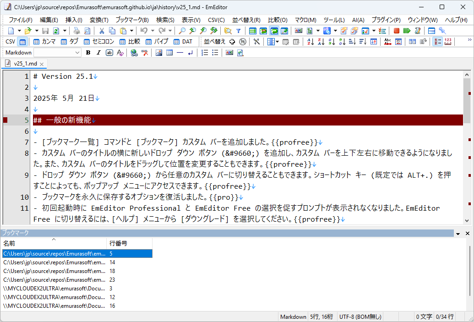Click the Insert hyperlink icon
474x322 pixels.
(x=134, y=53)
